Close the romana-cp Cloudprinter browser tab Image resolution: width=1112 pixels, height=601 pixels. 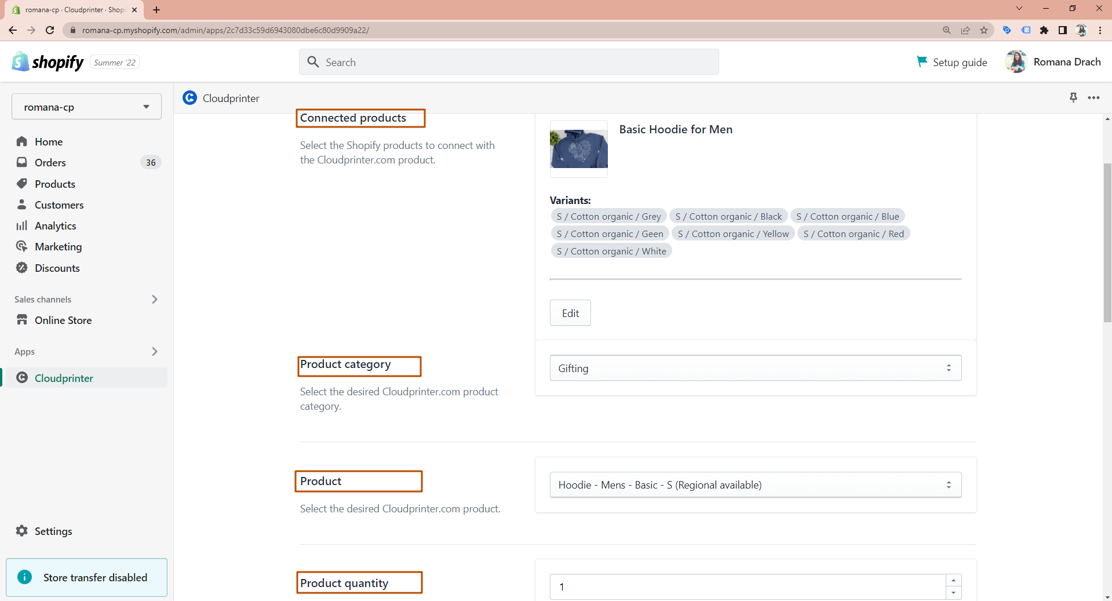tap(134, 10)
